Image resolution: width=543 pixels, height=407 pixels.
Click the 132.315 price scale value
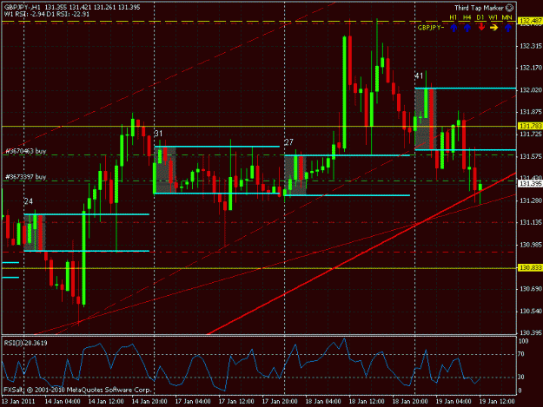pos(531,46)
